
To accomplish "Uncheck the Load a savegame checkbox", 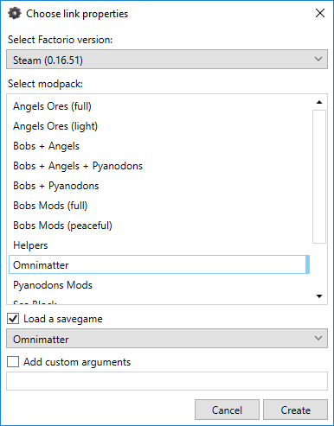I will click(x=13, y=319).
